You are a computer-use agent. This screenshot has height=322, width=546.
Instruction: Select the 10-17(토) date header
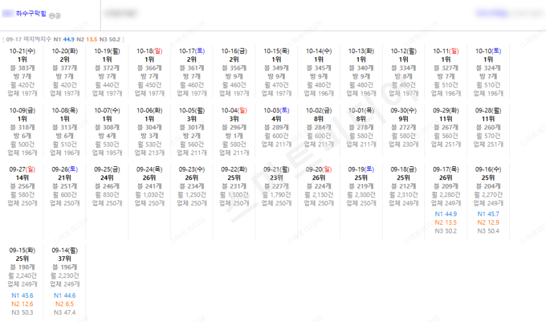(192, 51)
